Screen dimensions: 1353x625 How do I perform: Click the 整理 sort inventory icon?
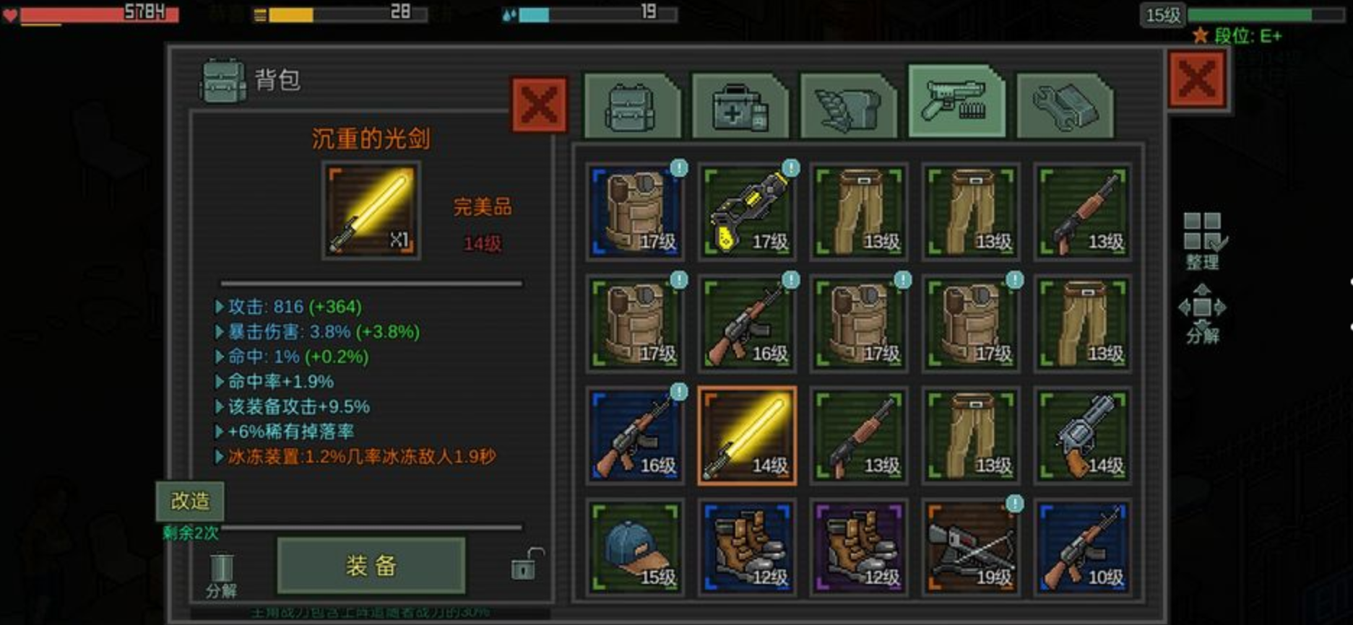click(1203, 240)
